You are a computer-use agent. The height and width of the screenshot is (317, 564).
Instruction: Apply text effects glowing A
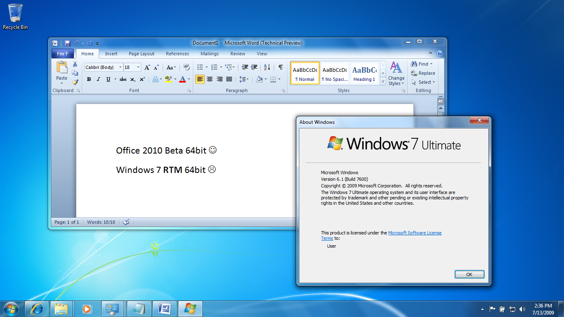[155, 79]
